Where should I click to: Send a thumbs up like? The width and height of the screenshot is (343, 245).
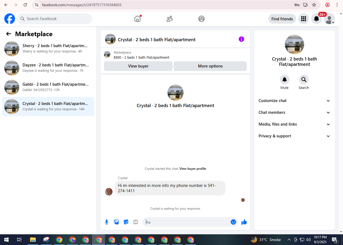point(244,222)
